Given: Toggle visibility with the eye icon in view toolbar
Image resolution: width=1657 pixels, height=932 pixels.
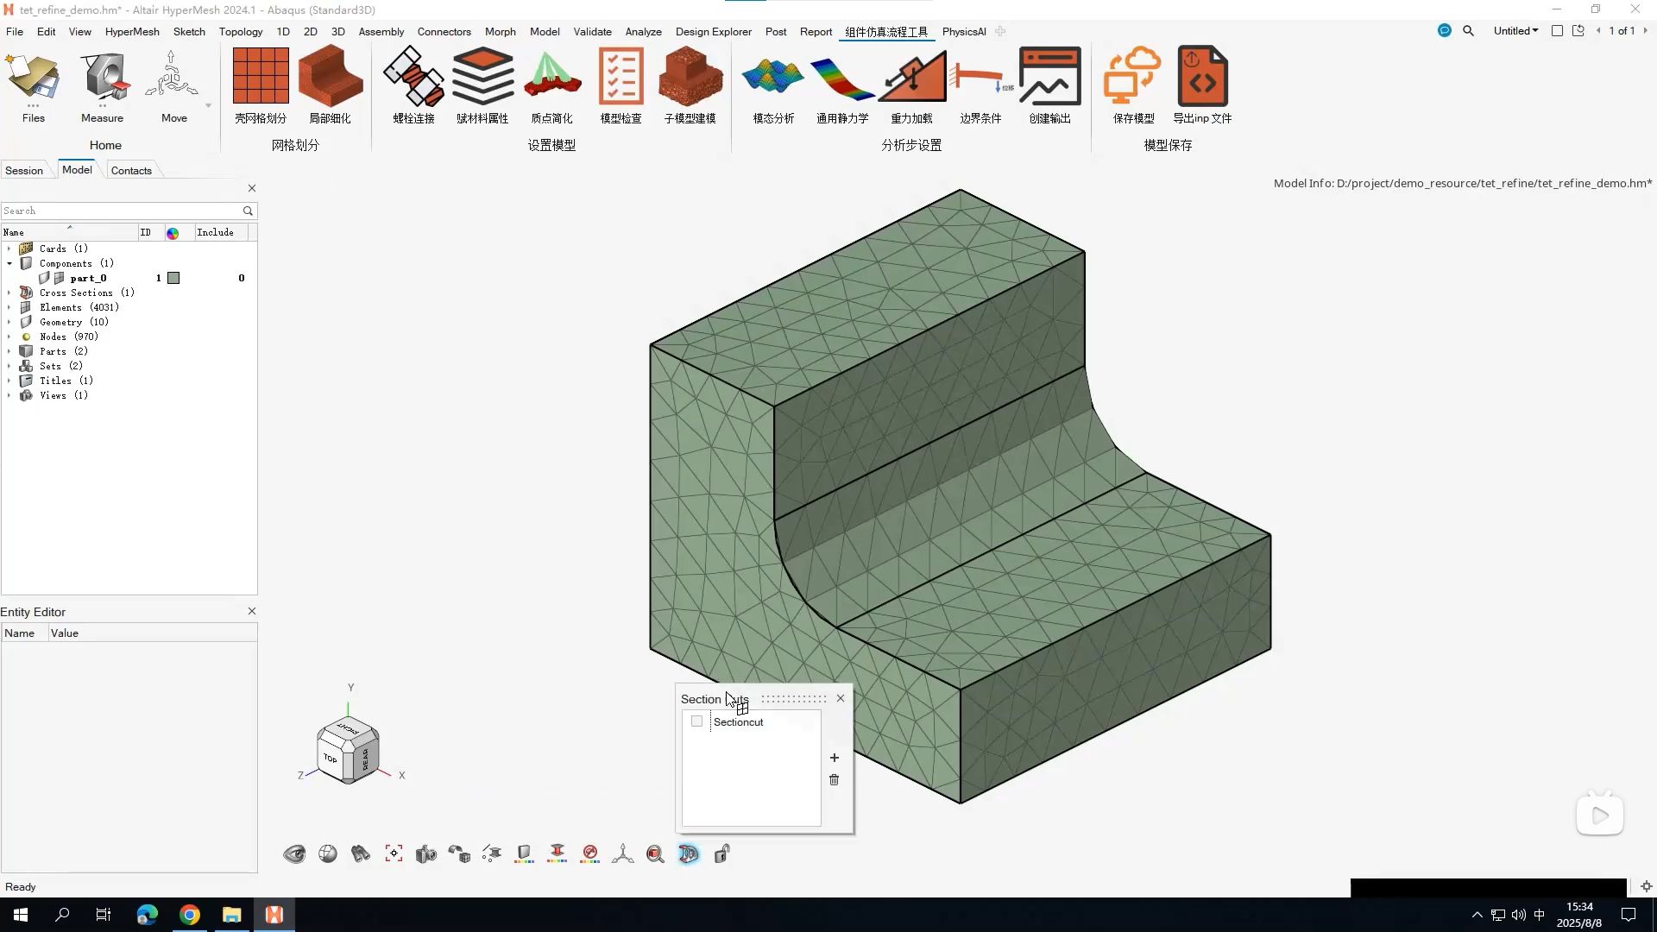Looking at the screenshot, I should pos(294,854).
